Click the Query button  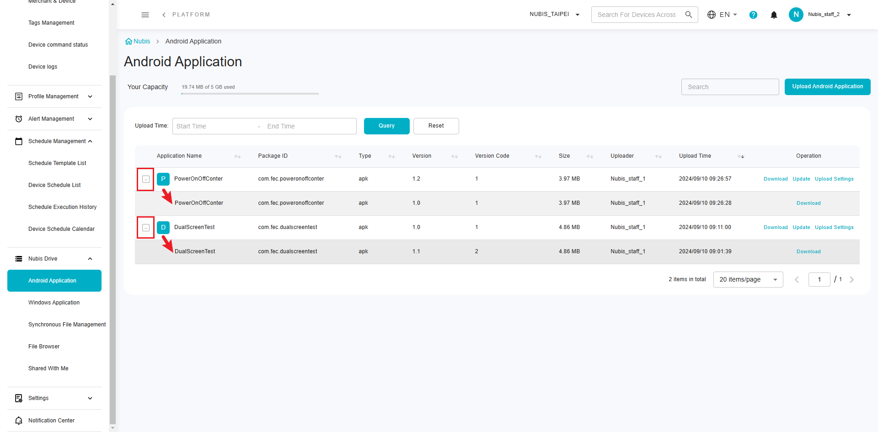tap(387, 126)
